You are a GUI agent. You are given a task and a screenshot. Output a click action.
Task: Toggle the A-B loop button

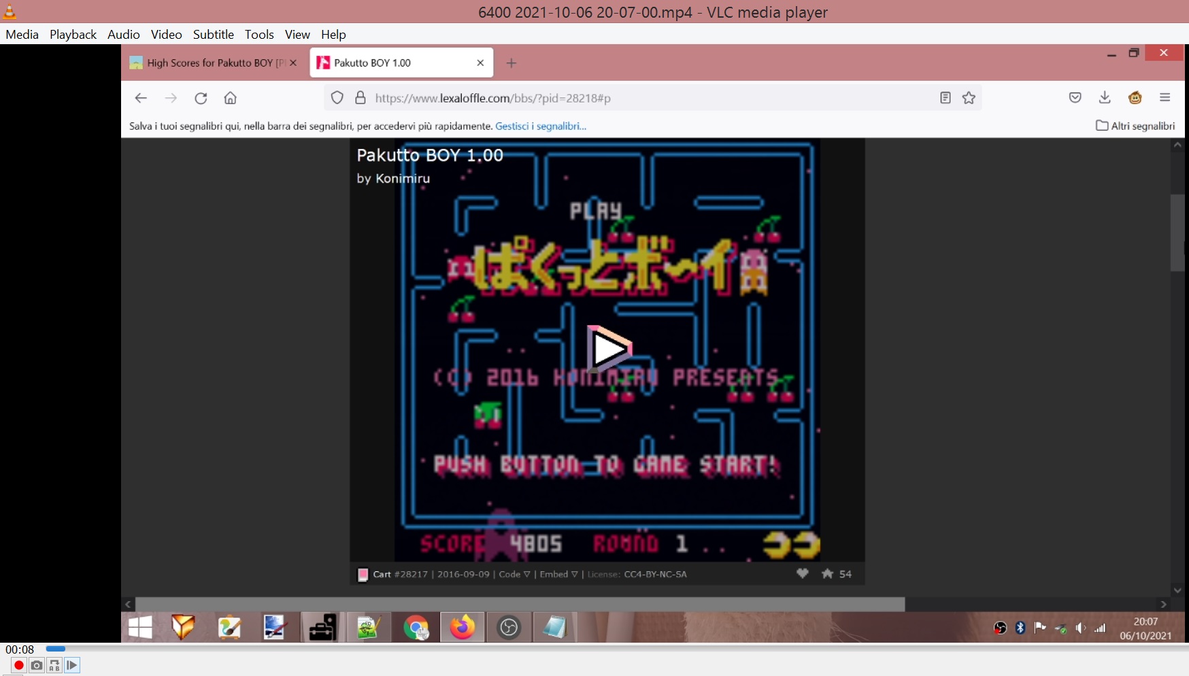point(54,665)
